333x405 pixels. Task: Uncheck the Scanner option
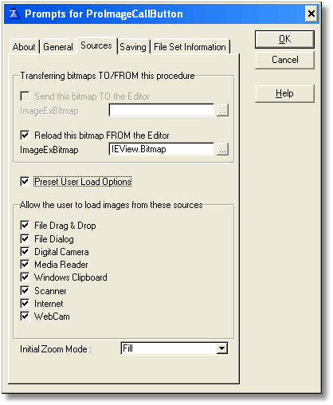(25, 290)
